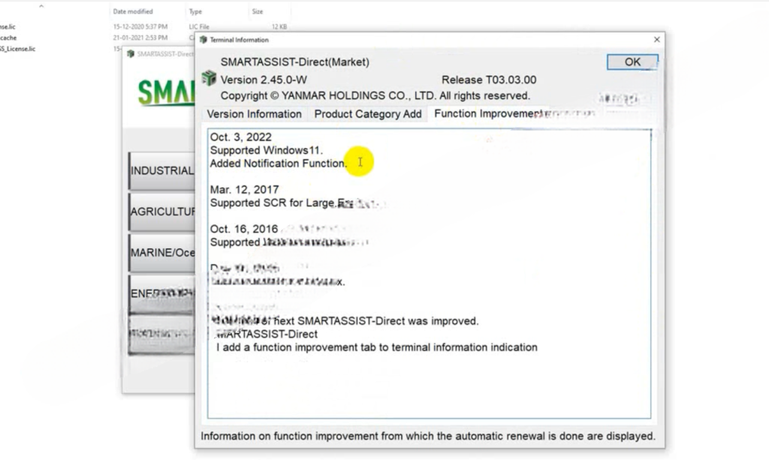
Task: Select the file modified 15-12-2020 5:37 PM
Action: coord(8,27)
